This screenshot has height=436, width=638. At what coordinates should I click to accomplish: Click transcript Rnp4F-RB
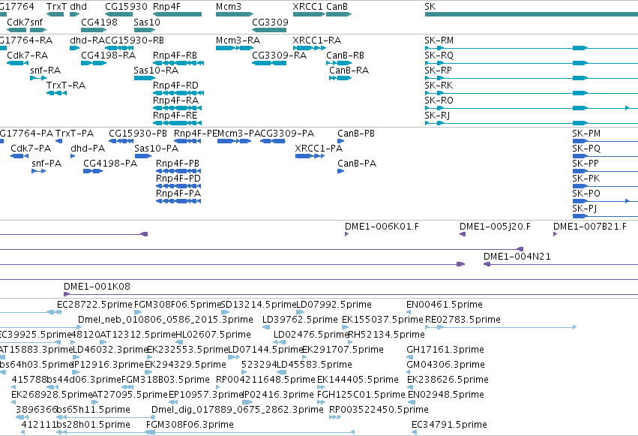175,56
